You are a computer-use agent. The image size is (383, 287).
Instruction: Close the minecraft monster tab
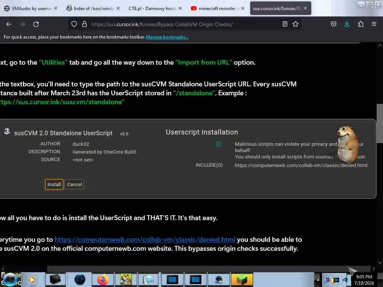[x=243, y=8]
